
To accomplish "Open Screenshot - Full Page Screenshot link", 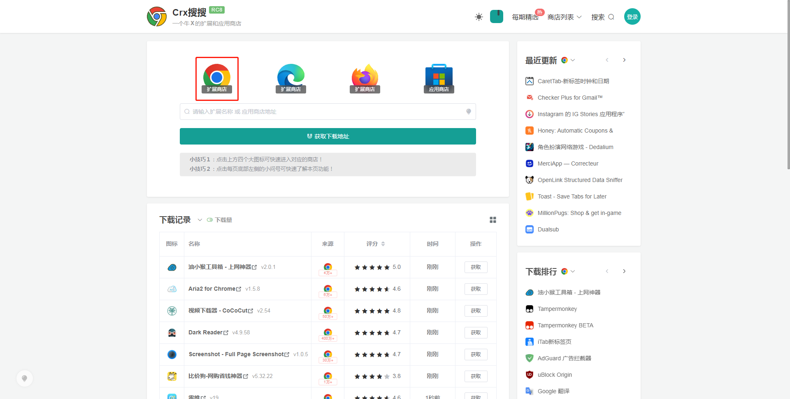I will tap(239, 354).
